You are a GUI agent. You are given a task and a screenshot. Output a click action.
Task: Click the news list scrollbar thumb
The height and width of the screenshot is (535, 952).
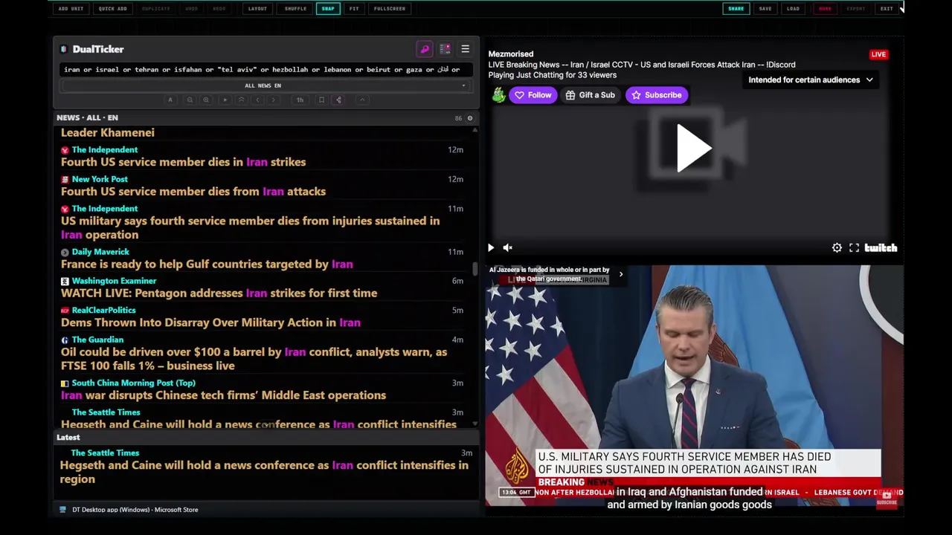coord(475,269)
